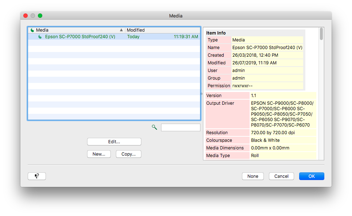Click the media icon beside Epson SC-P7000 StdProof240

(40, 36)
